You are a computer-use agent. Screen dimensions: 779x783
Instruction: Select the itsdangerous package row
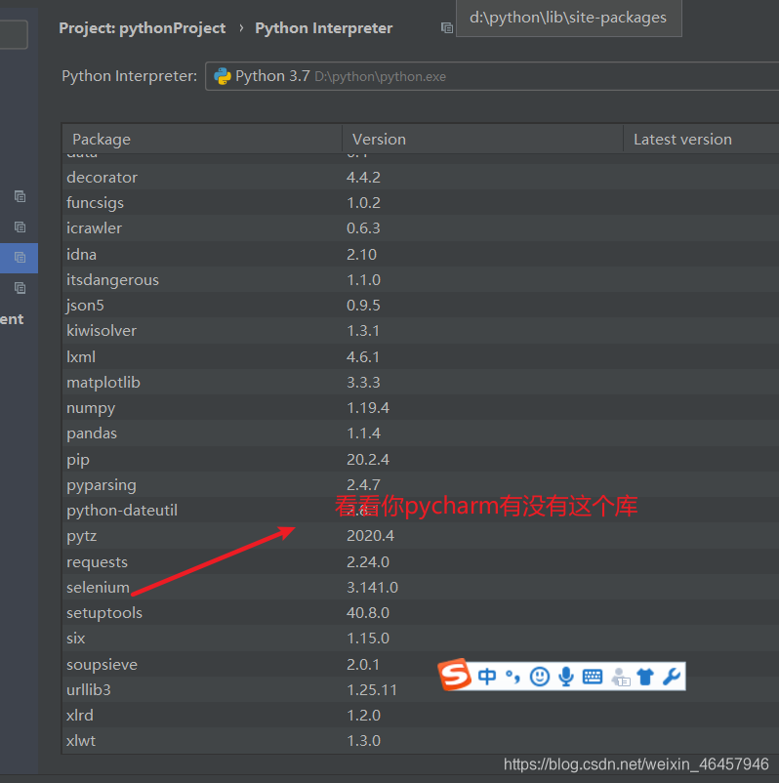tap(421, 279)
